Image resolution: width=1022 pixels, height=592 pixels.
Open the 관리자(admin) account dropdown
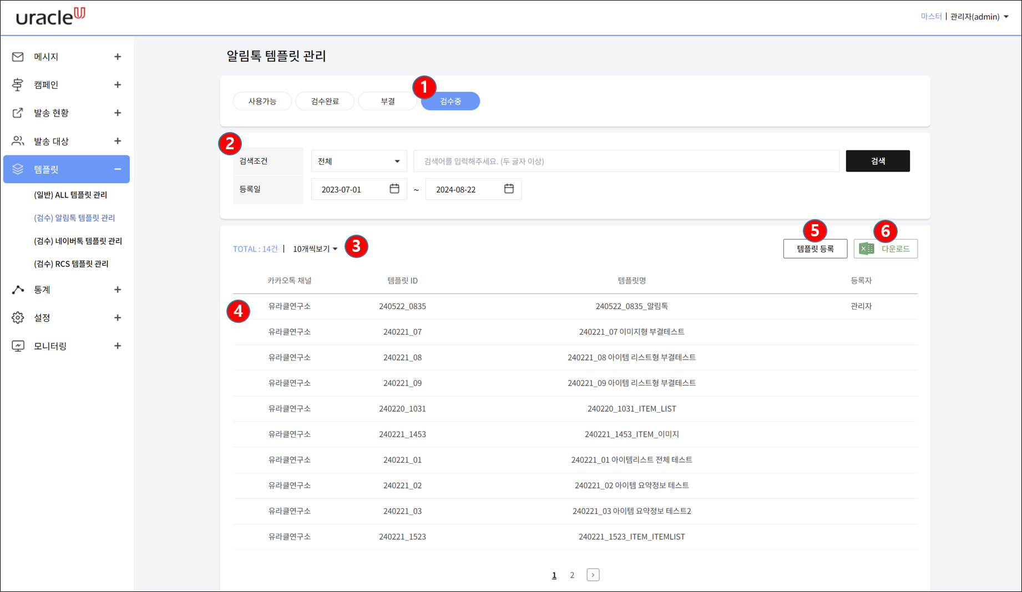click(x=979, y=17)
